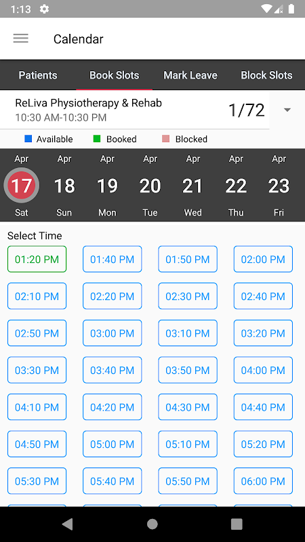This screenshot has height=542, width=305.
Task: Tap the Android home circle icon
Action: [x=152, y=524]
